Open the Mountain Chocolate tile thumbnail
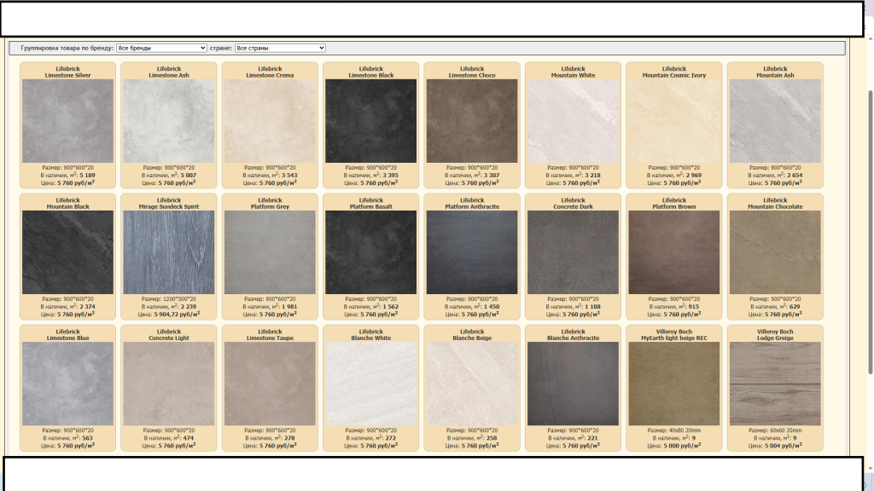Viewport: 874px width, 491px height. point(775,252)
